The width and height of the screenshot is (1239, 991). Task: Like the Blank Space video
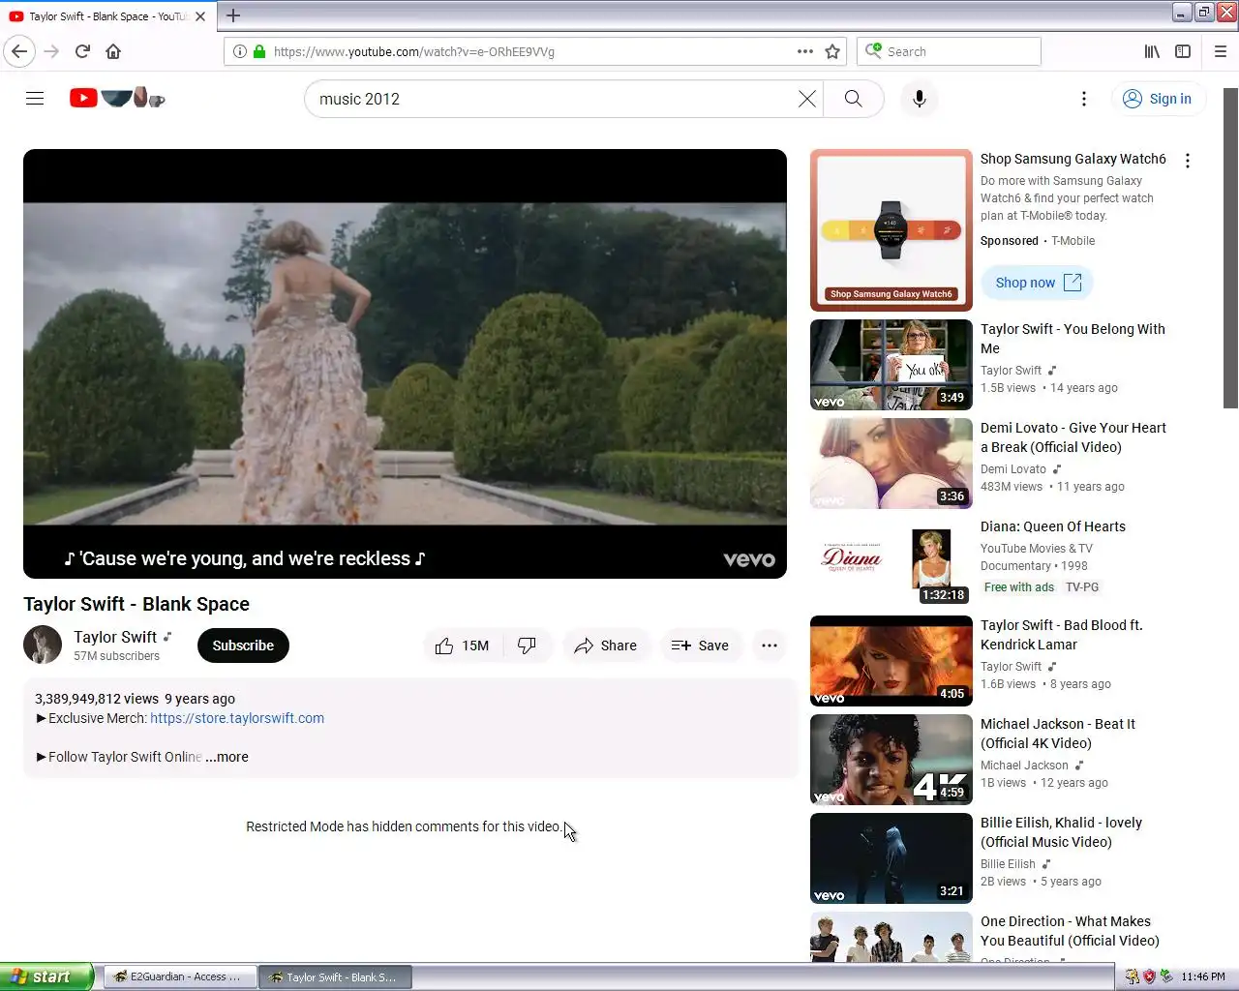(x=463, y=646)
